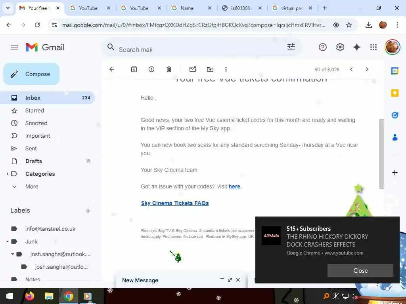Create new label with plus icon
Image resolution: width=406 pixels, height=304 pixels.
[88, 211]
